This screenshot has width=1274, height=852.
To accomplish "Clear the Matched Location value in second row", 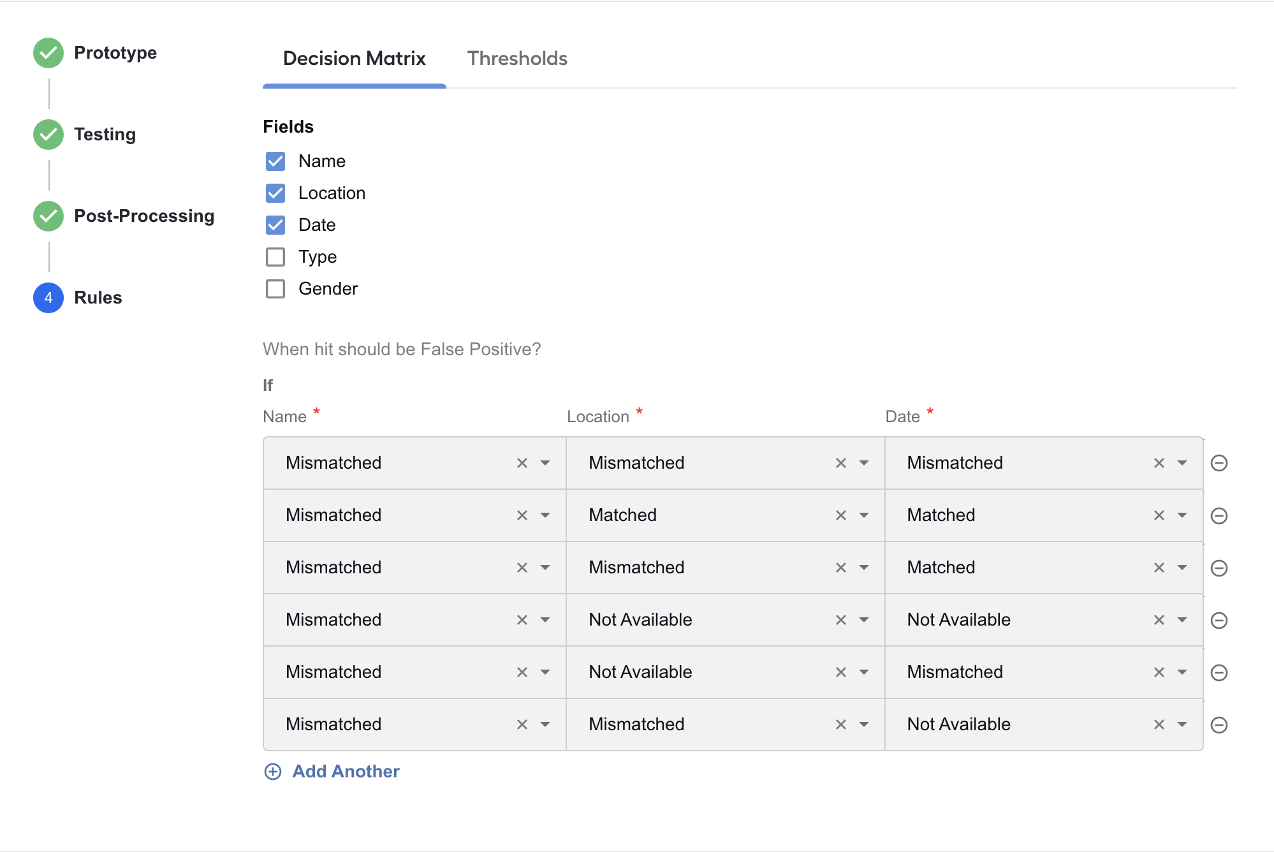I will [841, 515].
